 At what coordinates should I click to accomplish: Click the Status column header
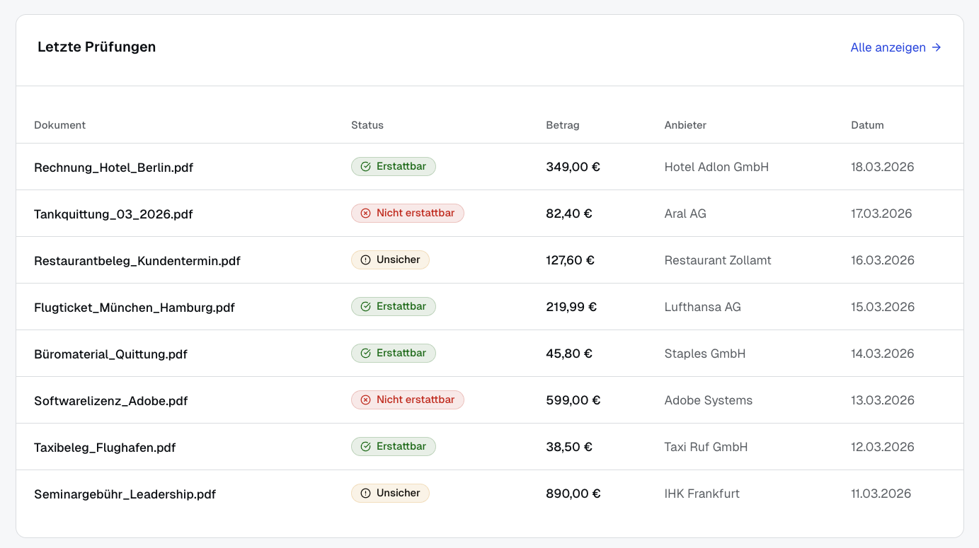point(367,125)
